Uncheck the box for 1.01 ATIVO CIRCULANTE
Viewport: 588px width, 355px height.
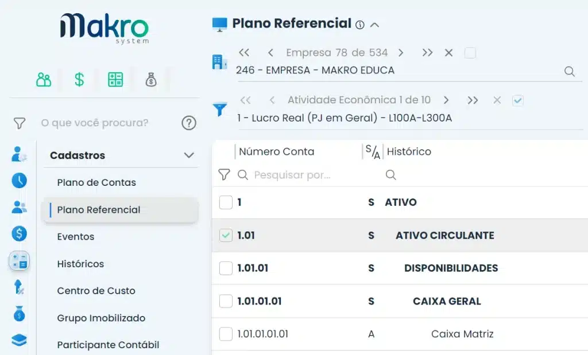click(226, 235)
